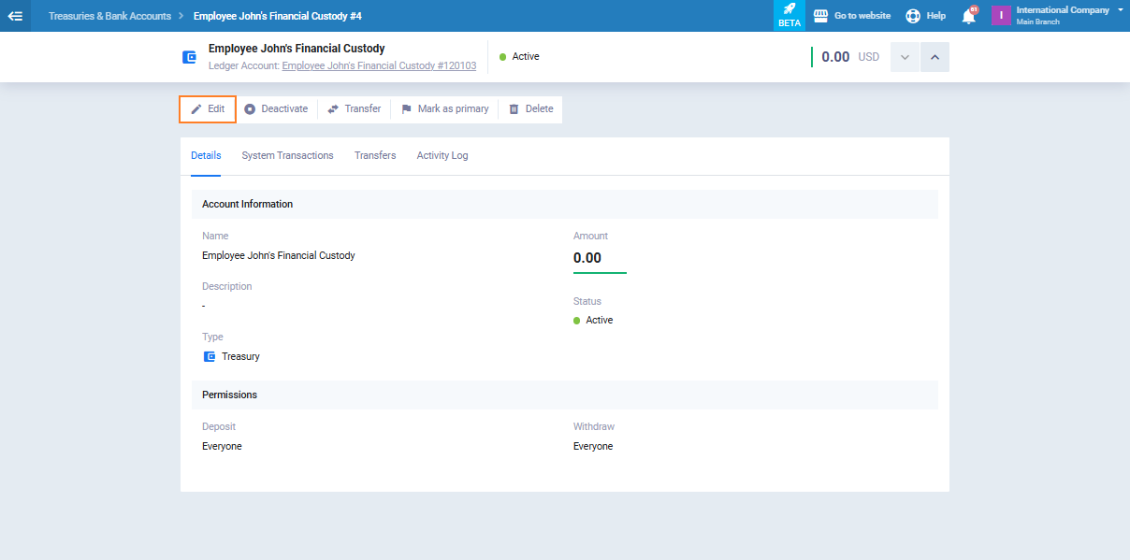This screenshot has height=560, width=1130.
Task: Click the Deactivate stop icon
Action: point(250,109)
